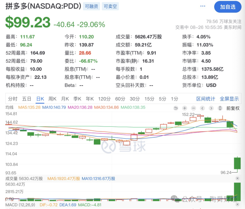245x209 pixels.
Task: Switch to the 分时 chart tab
Action: tap(13, 99)
